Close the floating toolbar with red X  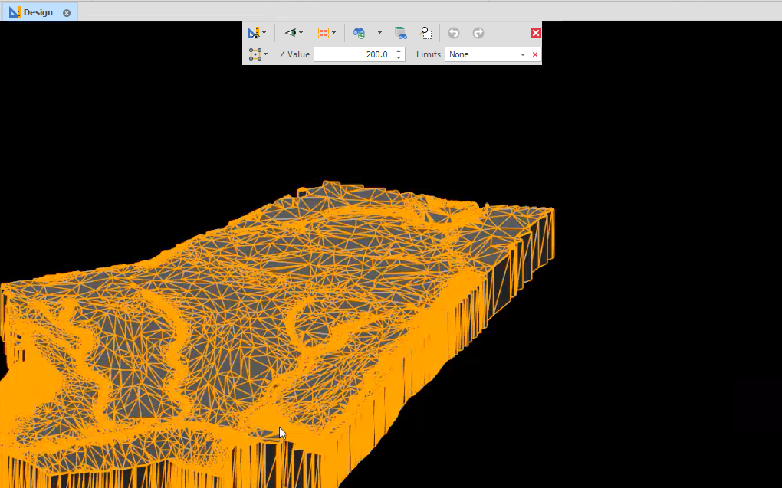click(x=535, y=33)
